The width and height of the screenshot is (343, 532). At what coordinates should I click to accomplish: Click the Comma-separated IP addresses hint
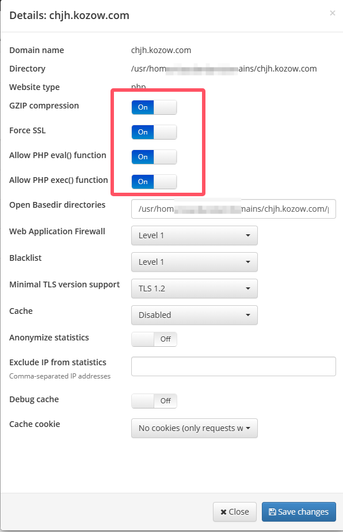[60, 376]
